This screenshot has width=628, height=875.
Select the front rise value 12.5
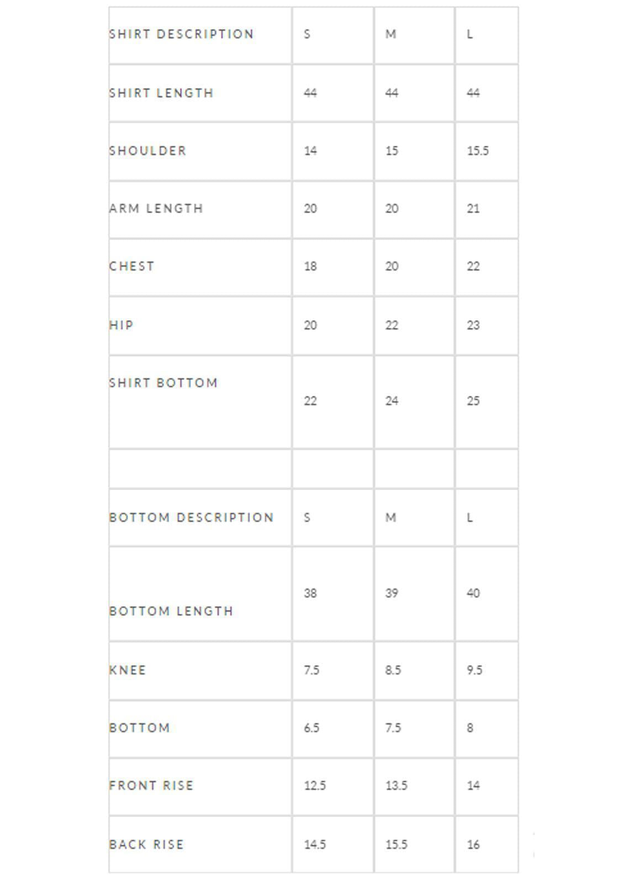pos(315,786)
